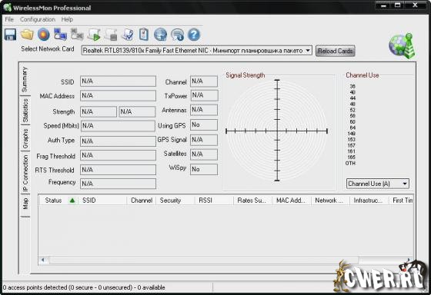Click the RTS Threshold value field

[118, 170]
